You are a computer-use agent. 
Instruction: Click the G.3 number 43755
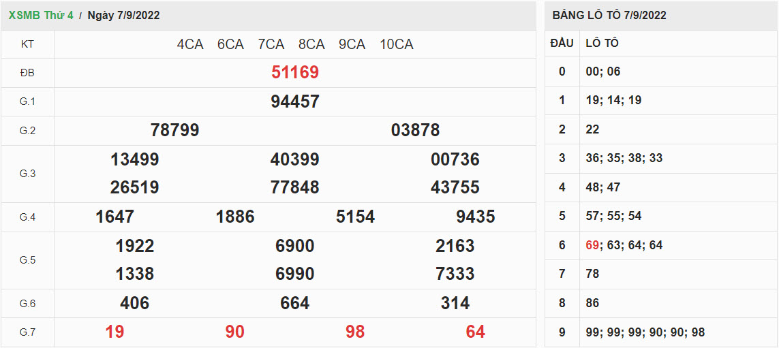pyautogui.click(x=455, y=187)
